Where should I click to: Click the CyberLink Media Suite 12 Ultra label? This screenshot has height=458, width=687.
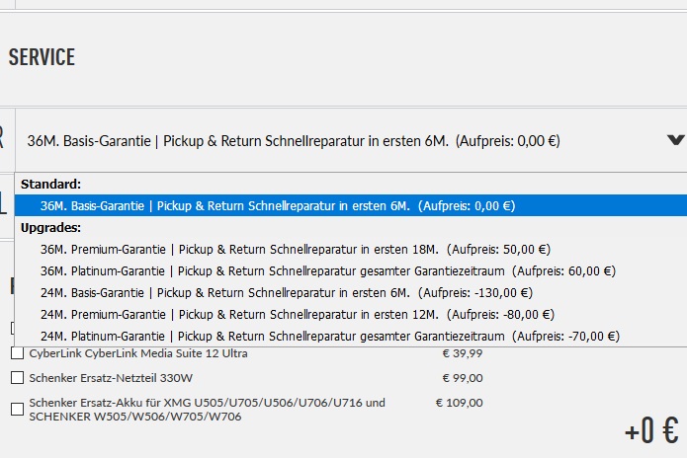[138, 353]
